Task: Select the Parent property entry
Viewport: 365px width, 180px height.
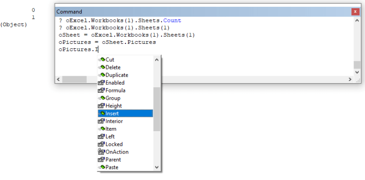Action: click(x=125, y=160)
